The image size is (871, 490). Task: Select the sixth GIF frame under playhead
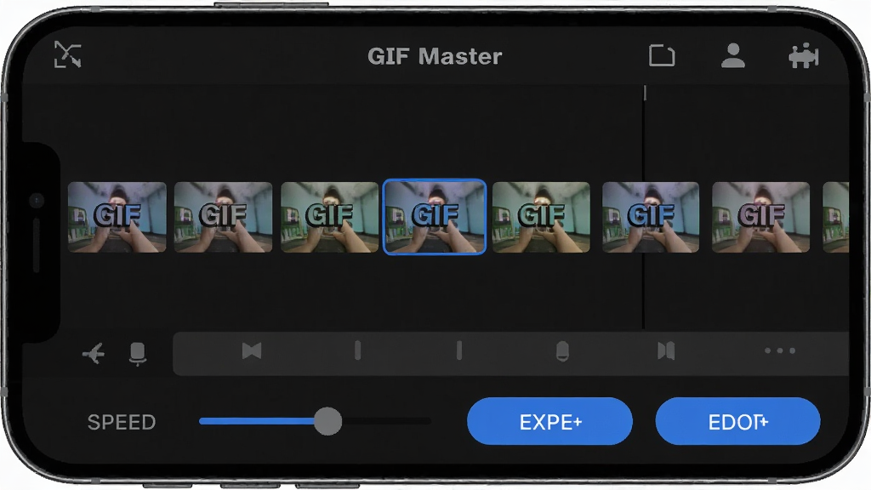[651, 217]
